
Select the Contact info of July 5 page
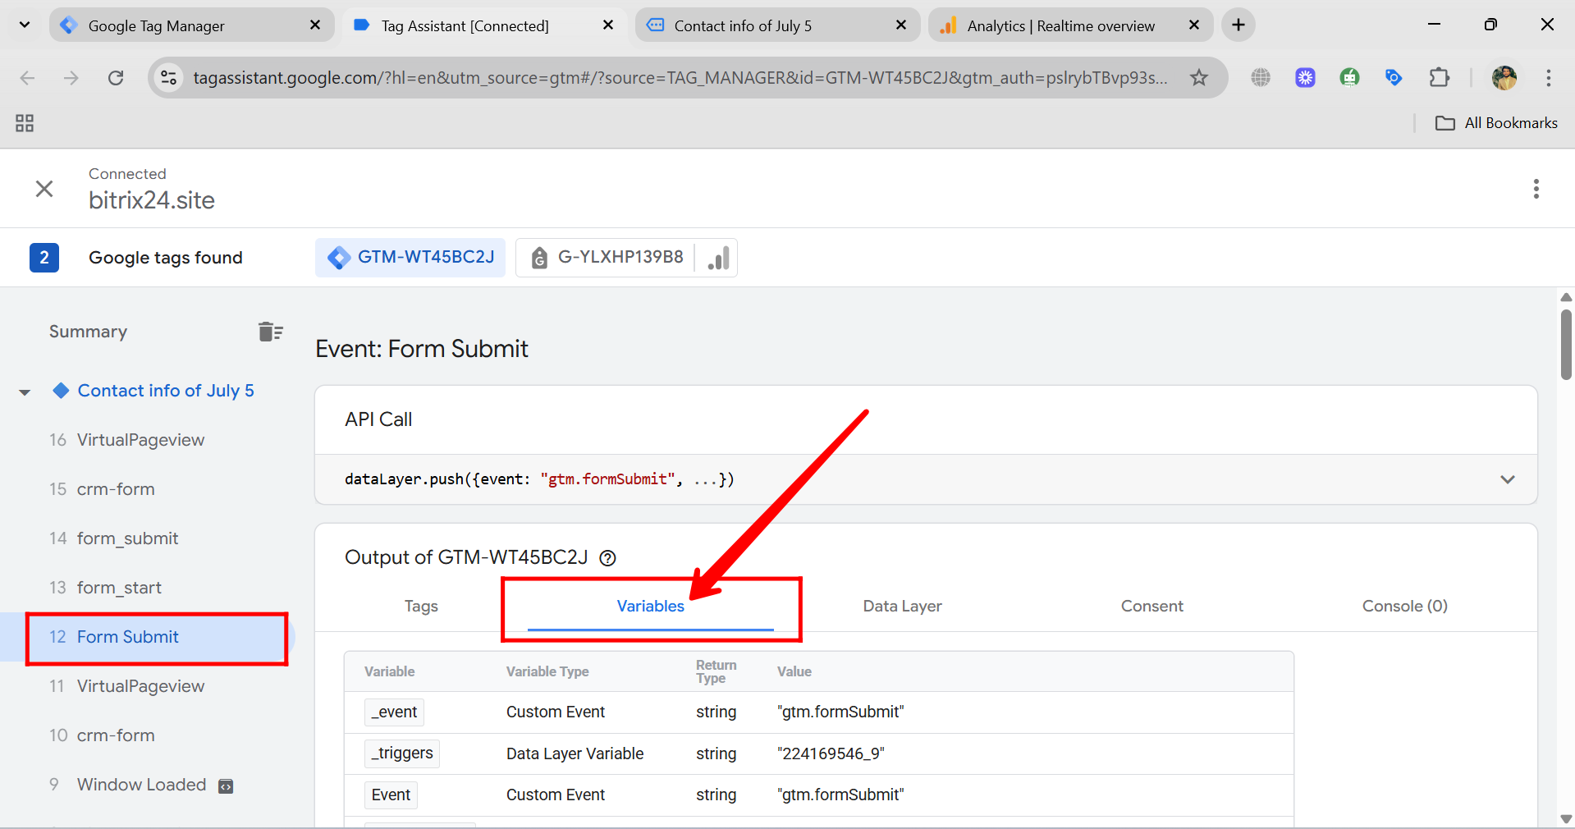166,391
